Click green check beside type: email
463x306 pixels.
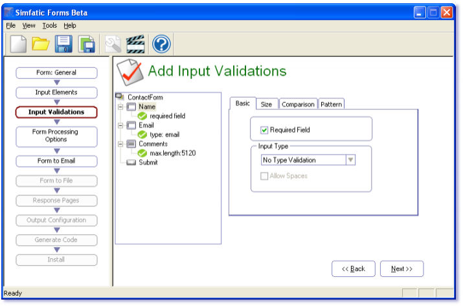142,135
